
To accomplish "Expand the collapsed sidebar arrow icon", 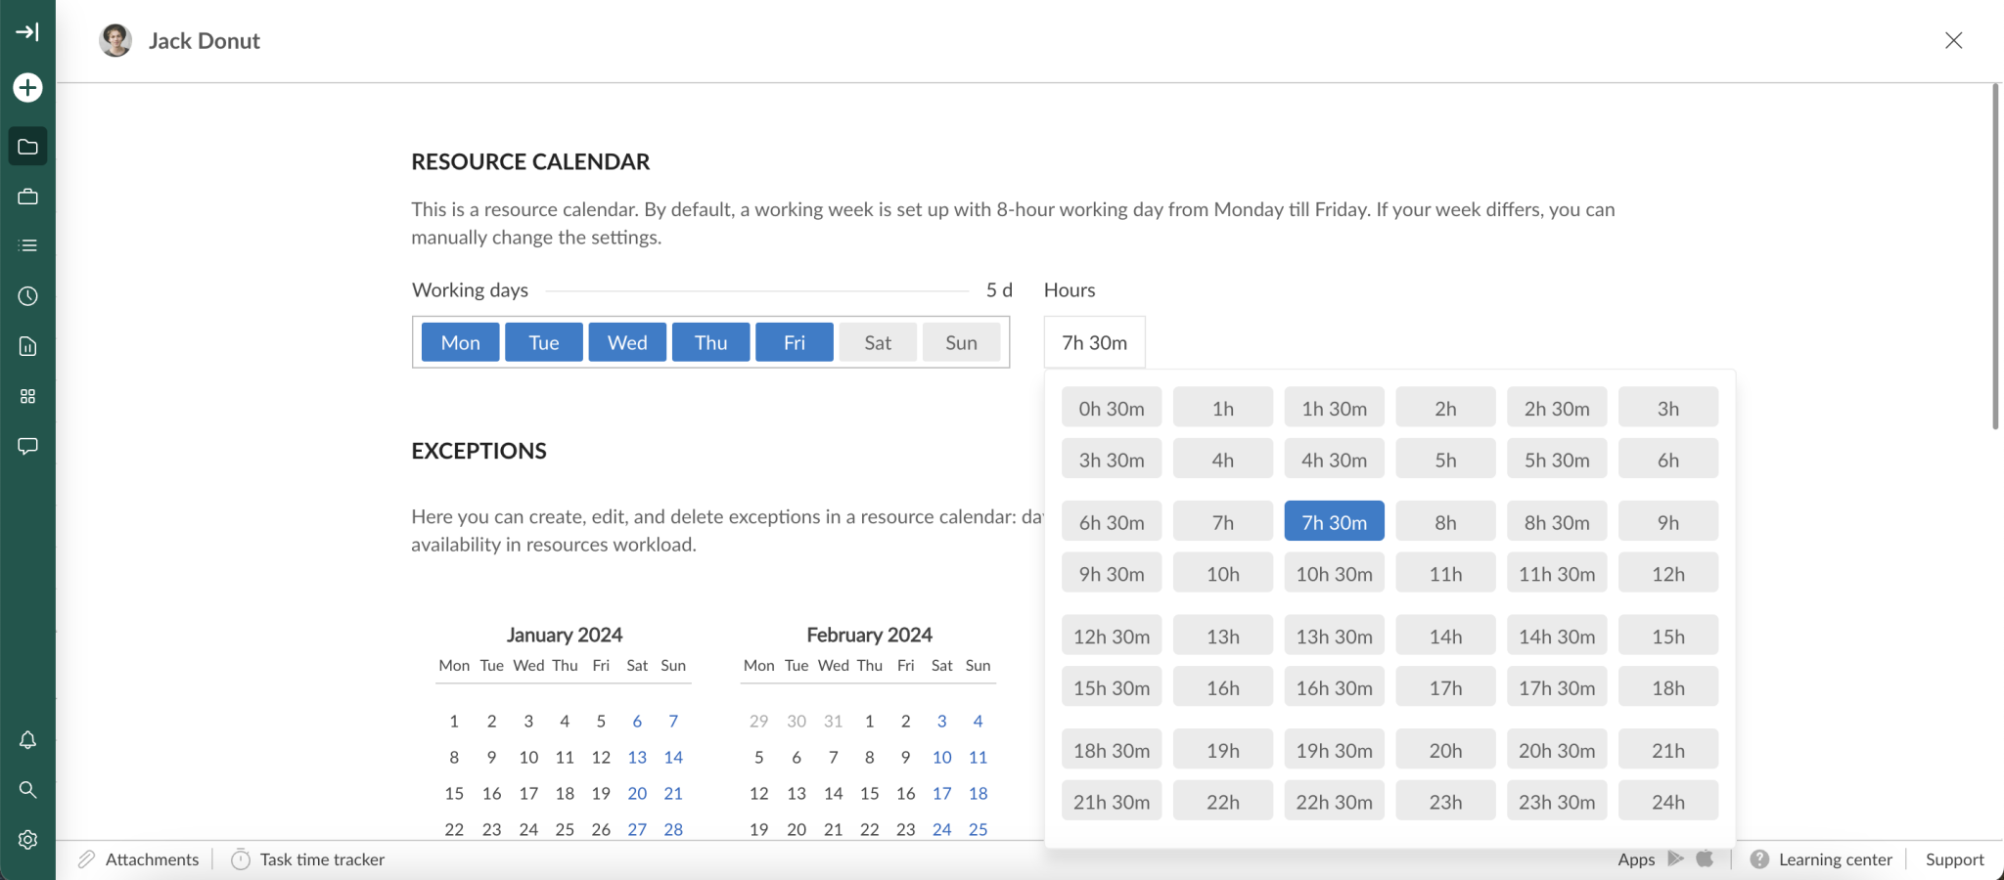I will point(27,32).
